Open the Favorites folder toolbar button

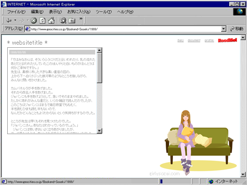[x=72, y=21]
